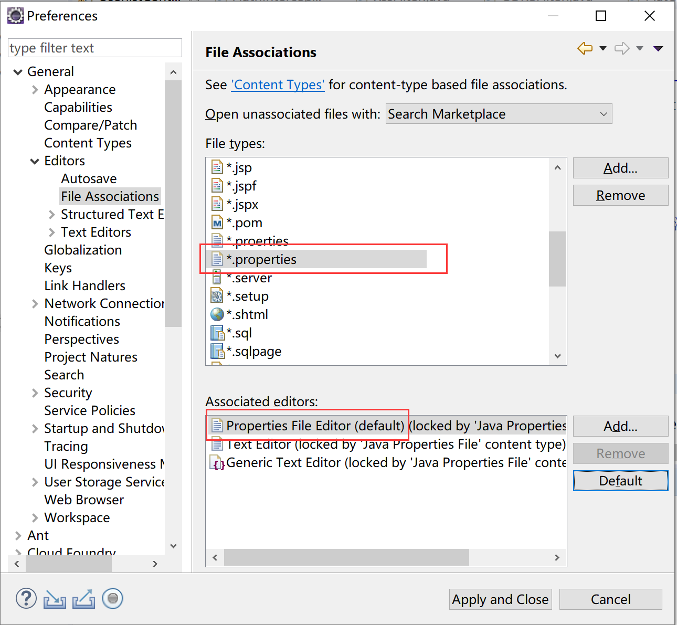
Task: Click Remove button for file types
Action: click(x=620, y=195)
